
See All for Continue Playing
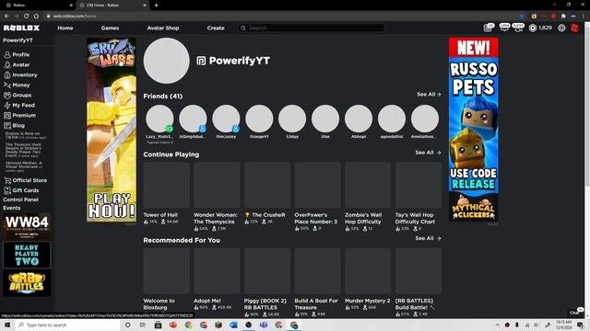tap(428, 153)
